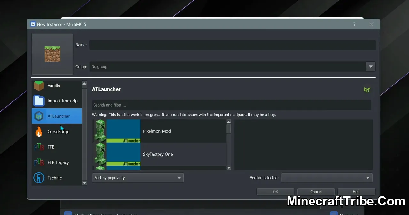Click the FTB Legacy logo icon
This screenshot has height=215, width=409.
pos(39,162)
